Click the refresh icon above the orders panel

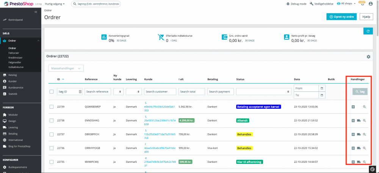tap(367, 31)
